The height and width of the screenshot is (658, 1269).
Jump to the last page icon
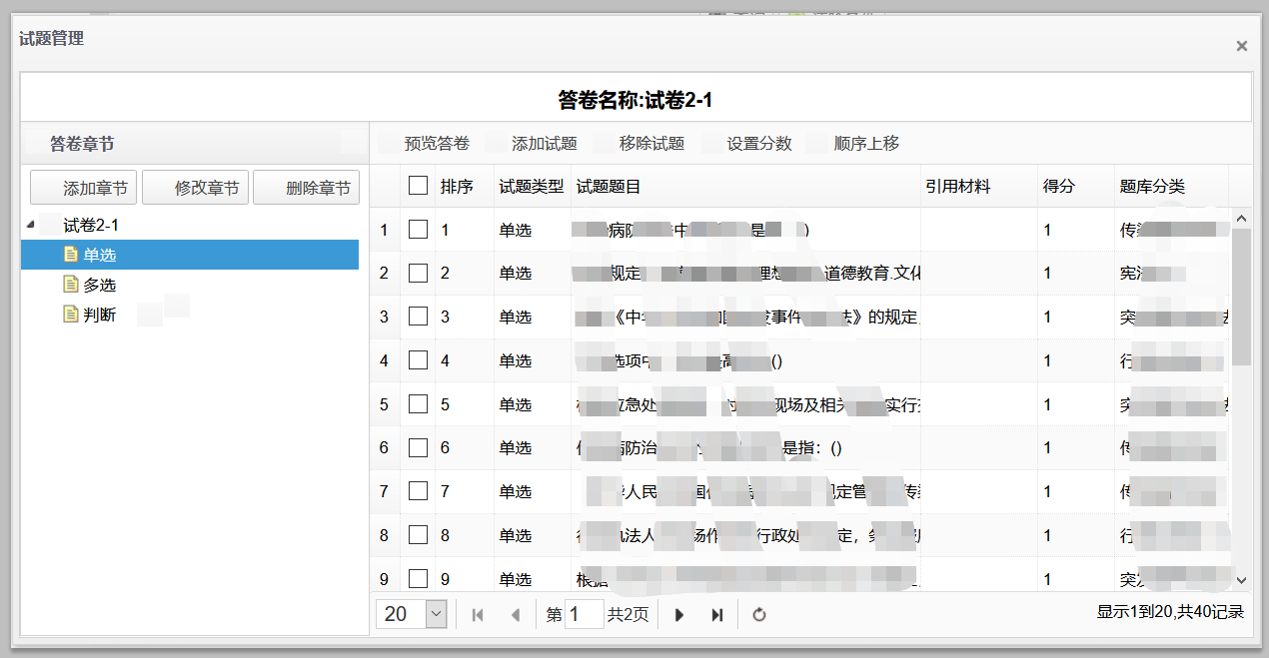[x=716, y=614]
